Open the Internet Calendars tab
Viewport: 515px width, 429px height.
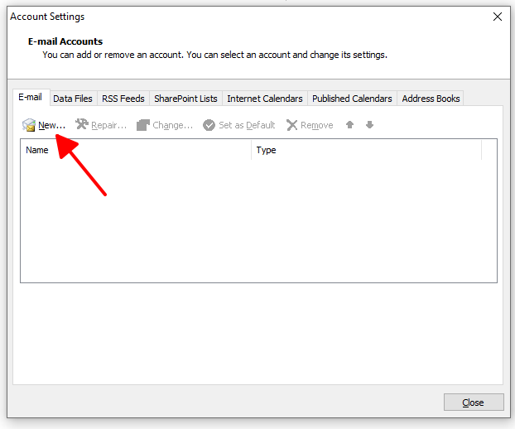[x=265, y=99]
